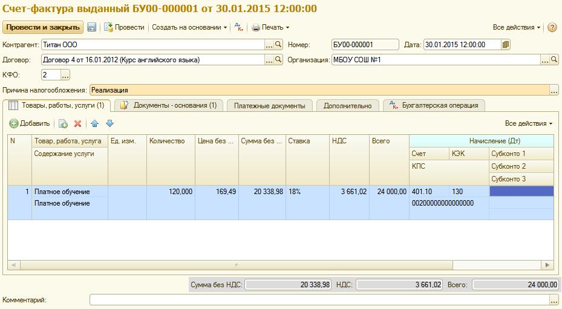
Task: Open Комментарий ellipsis button
Action: [x=554, y=300]
